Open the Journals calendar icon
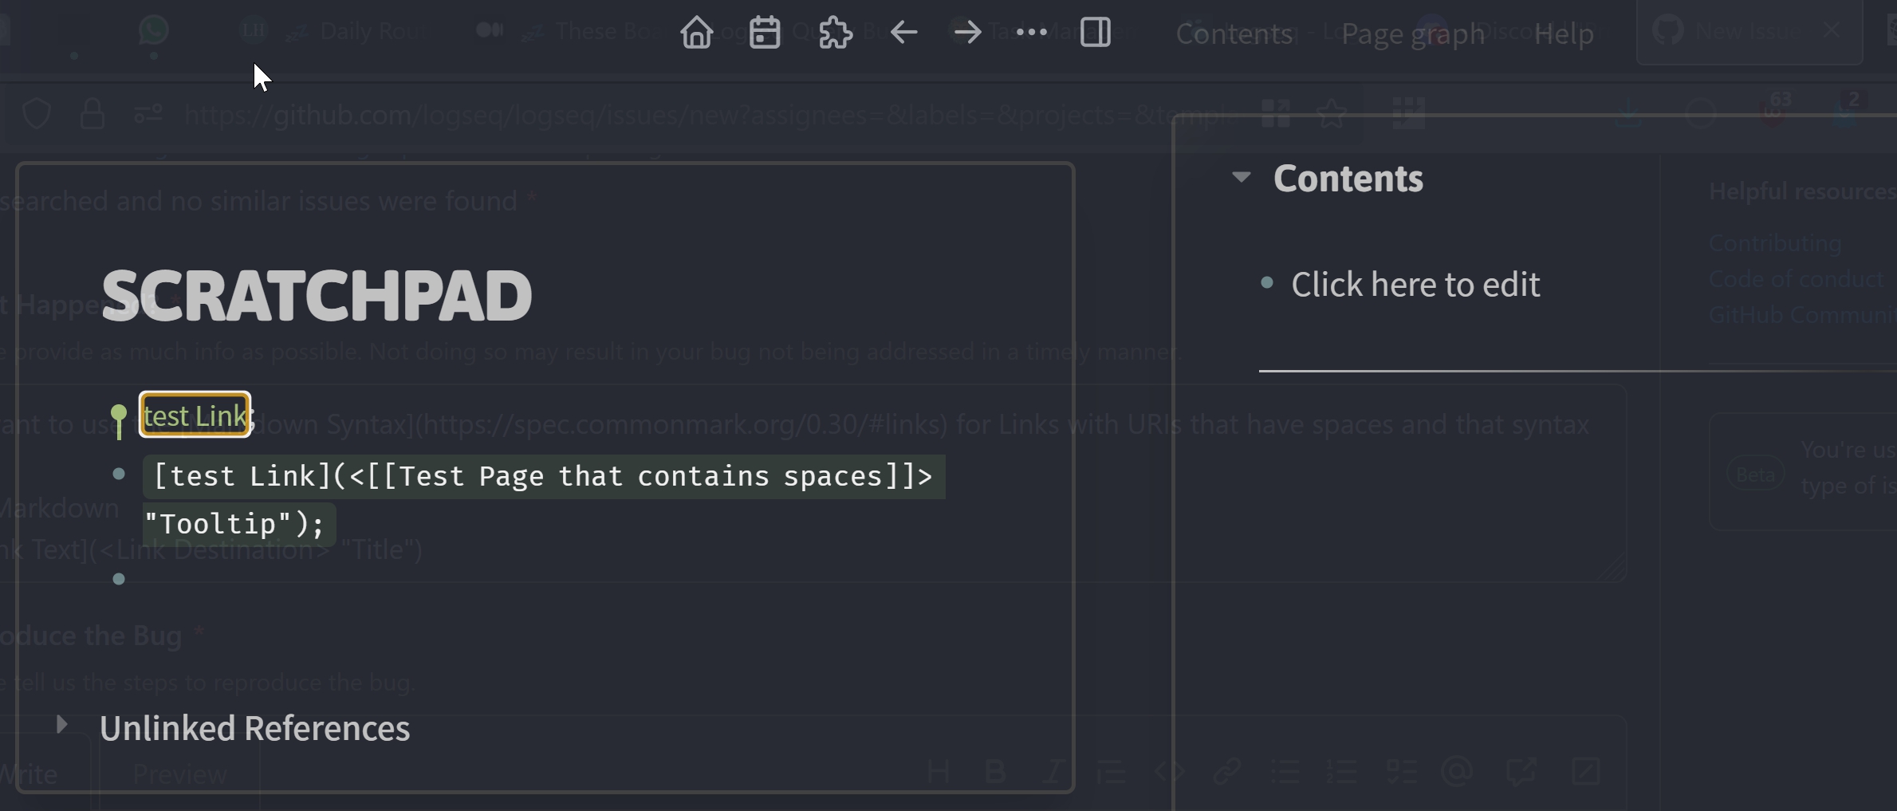Image resolution: width=1897 pixels, height=811 pixels. (764, 32)
